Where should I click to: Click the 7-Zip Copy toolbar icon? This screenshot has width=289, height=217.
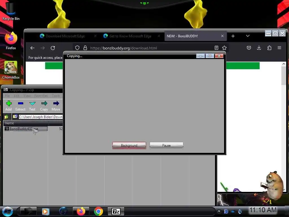coord(44,106)
